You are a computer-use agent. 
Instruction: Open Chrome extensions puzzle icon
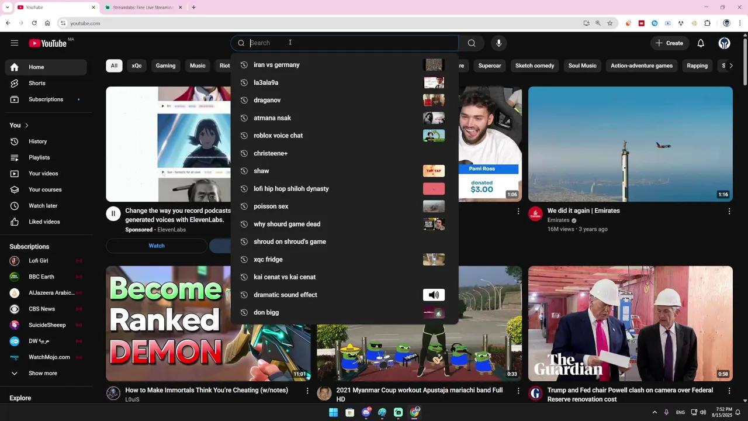pyautogui.click(x=707, y=23)
